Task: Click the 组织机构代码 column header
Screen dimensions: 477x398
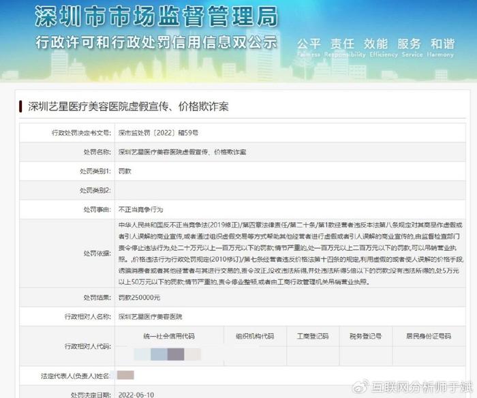Action: [255, 336]
